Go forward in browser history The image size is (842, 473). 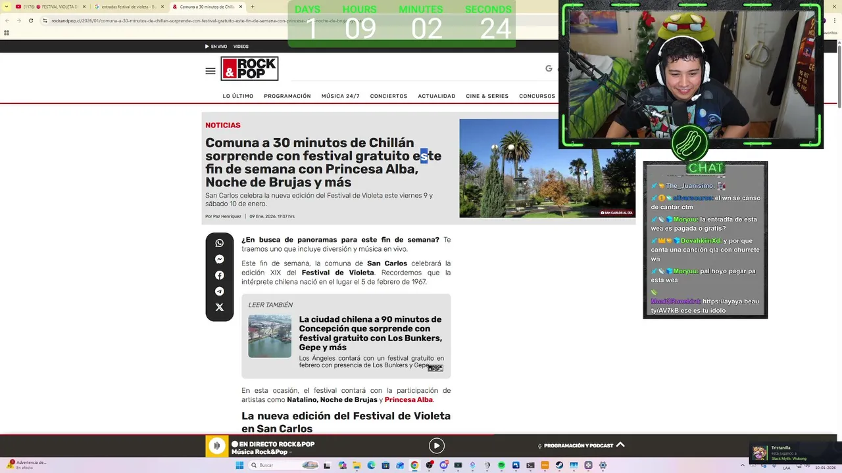[x=18, y=20]
